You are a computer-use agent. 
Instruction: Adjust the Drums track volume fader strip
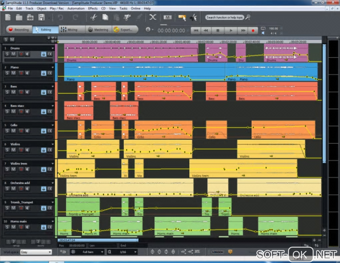click(28, 60)
